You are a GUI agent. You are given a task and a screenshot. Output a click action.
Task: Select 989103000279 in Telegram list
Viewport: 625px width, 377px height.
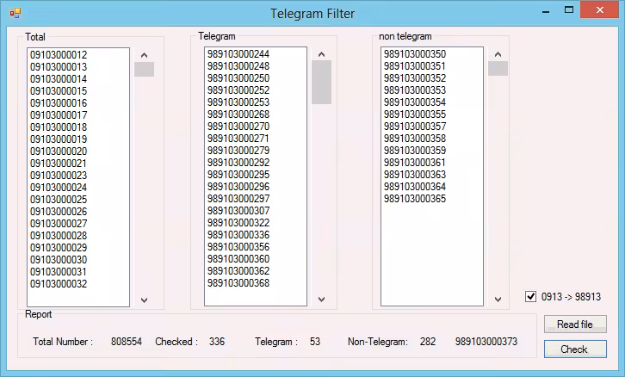(x=238, y=151)
